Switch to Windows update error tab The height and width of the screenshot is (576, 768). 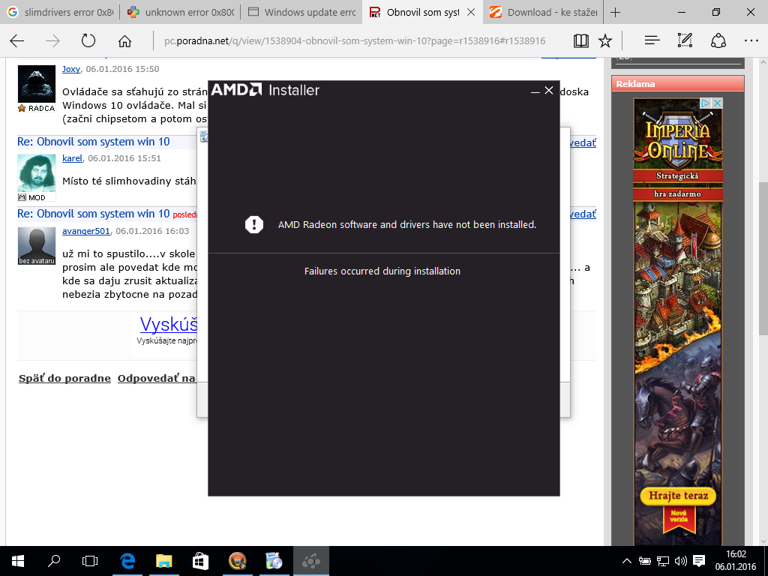(x=301, y=12)
